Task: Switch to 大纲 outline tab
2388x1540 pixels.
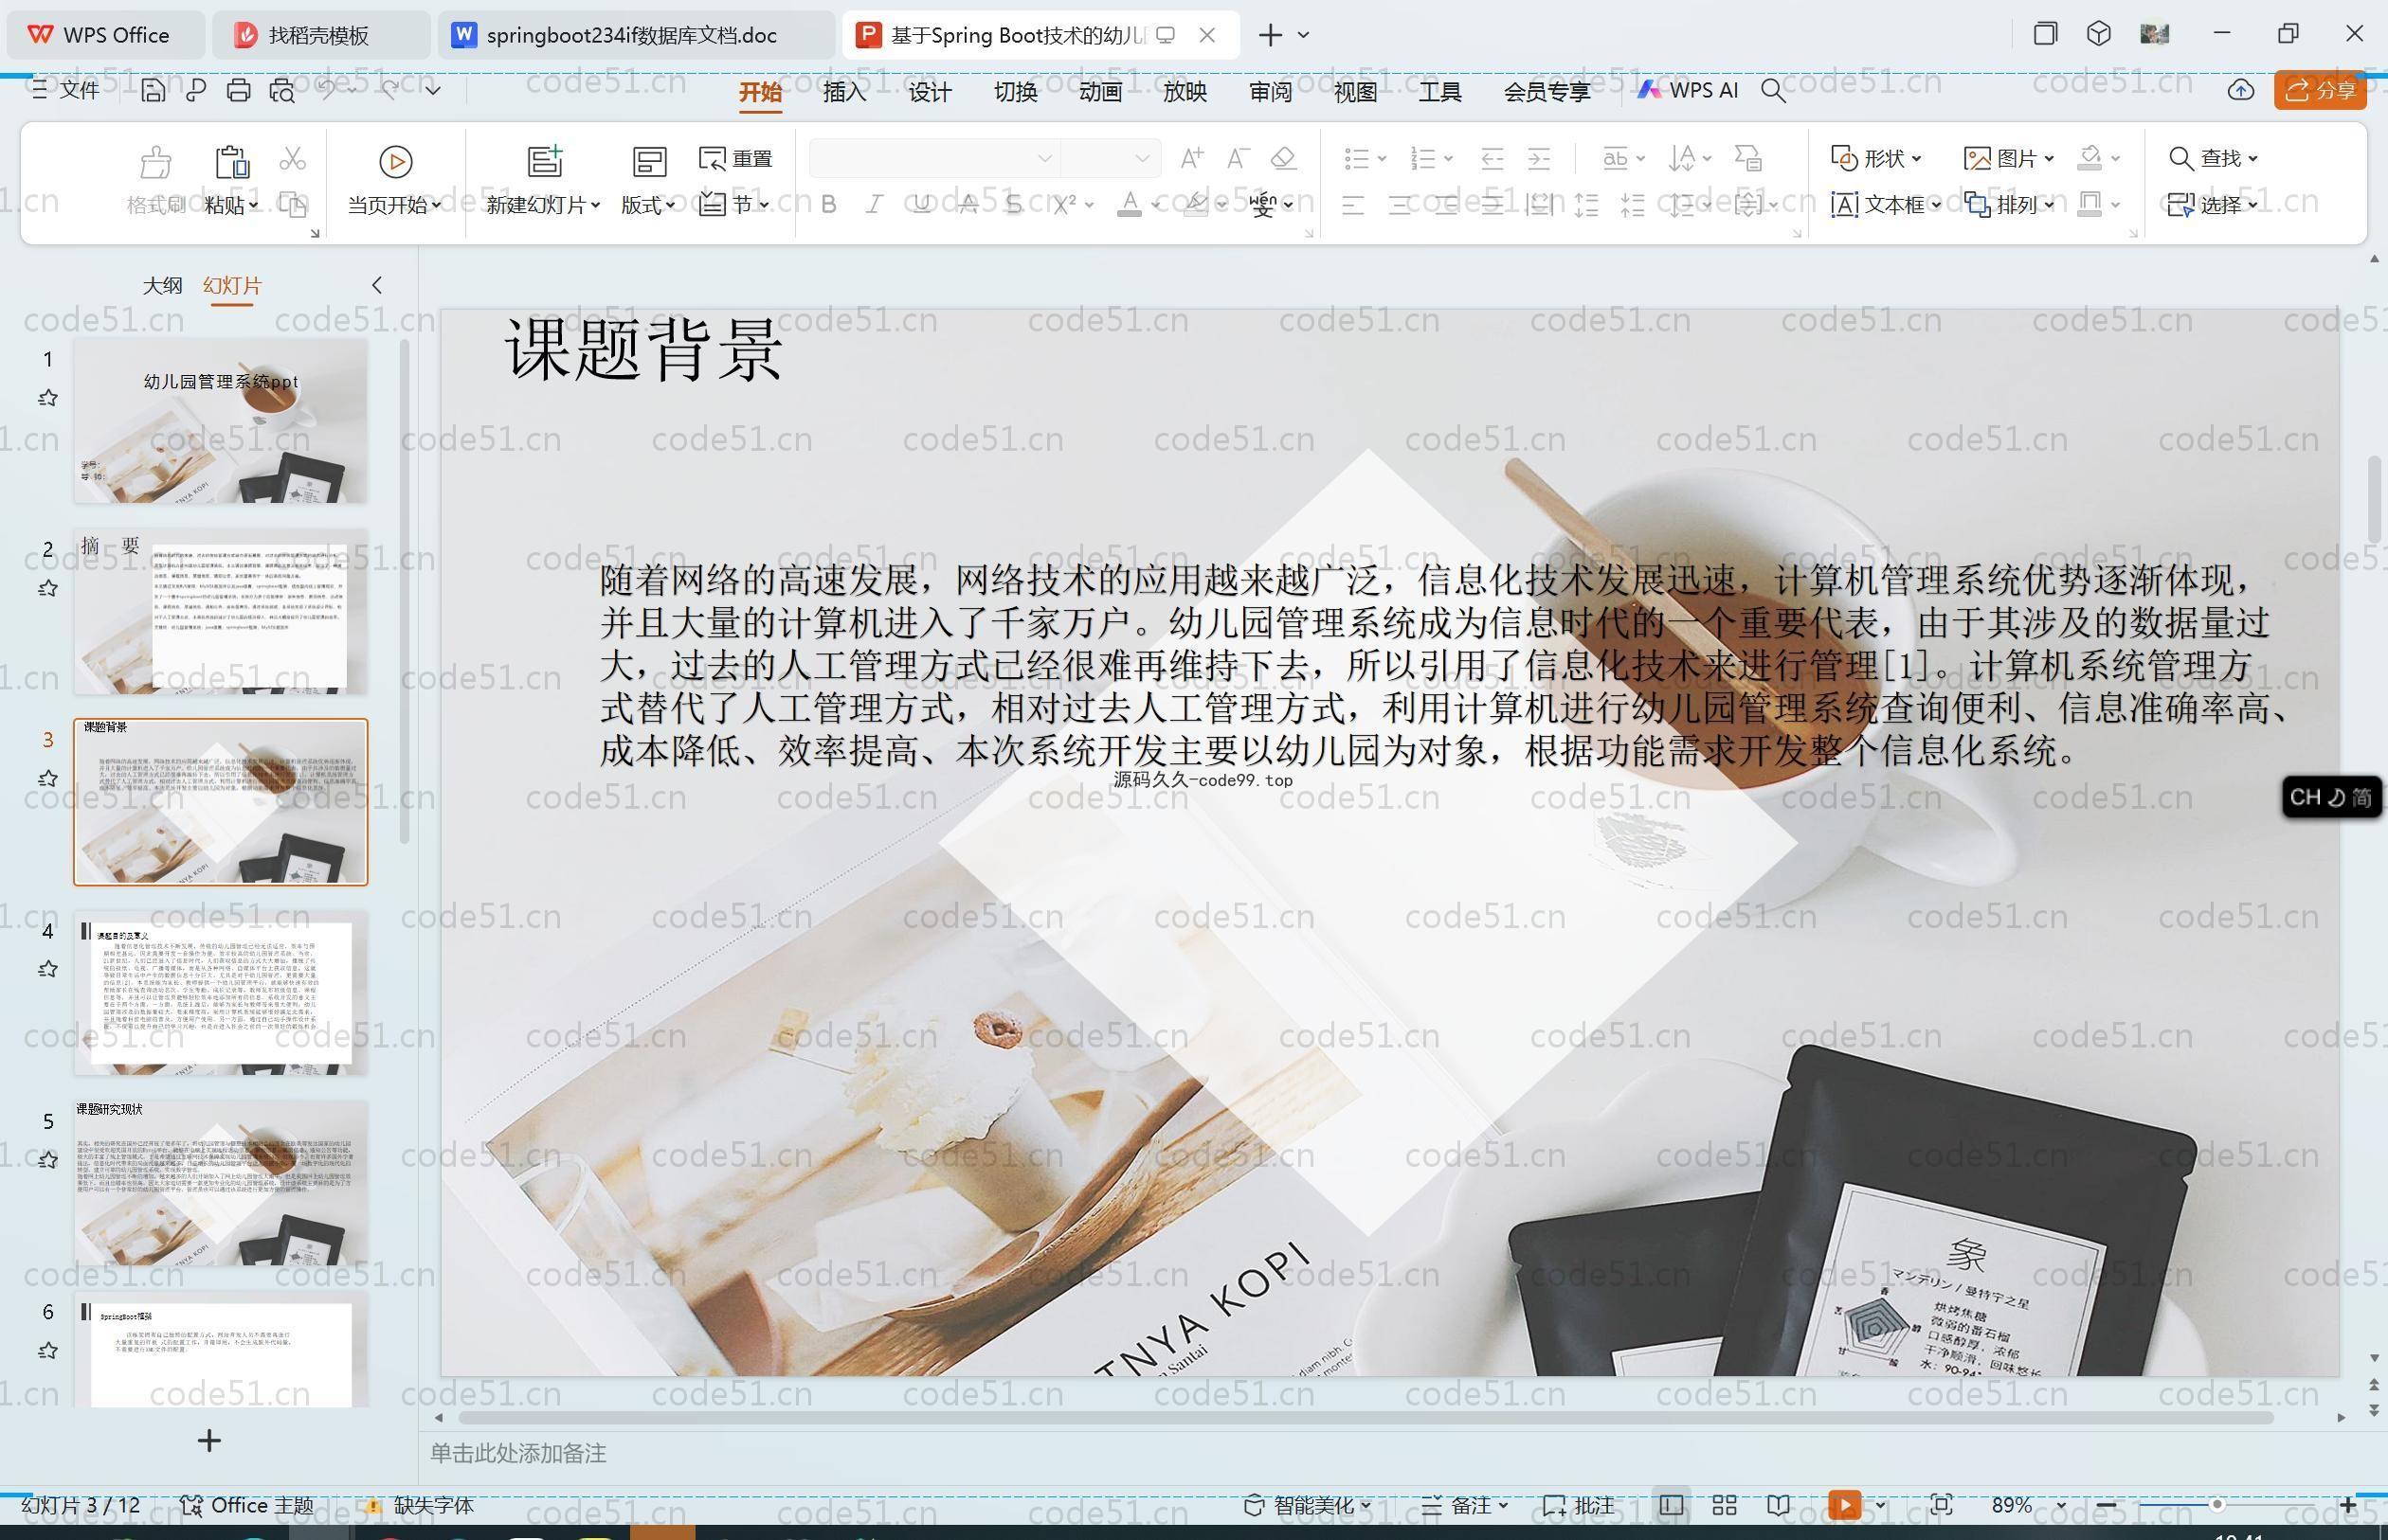Action: 162,285
